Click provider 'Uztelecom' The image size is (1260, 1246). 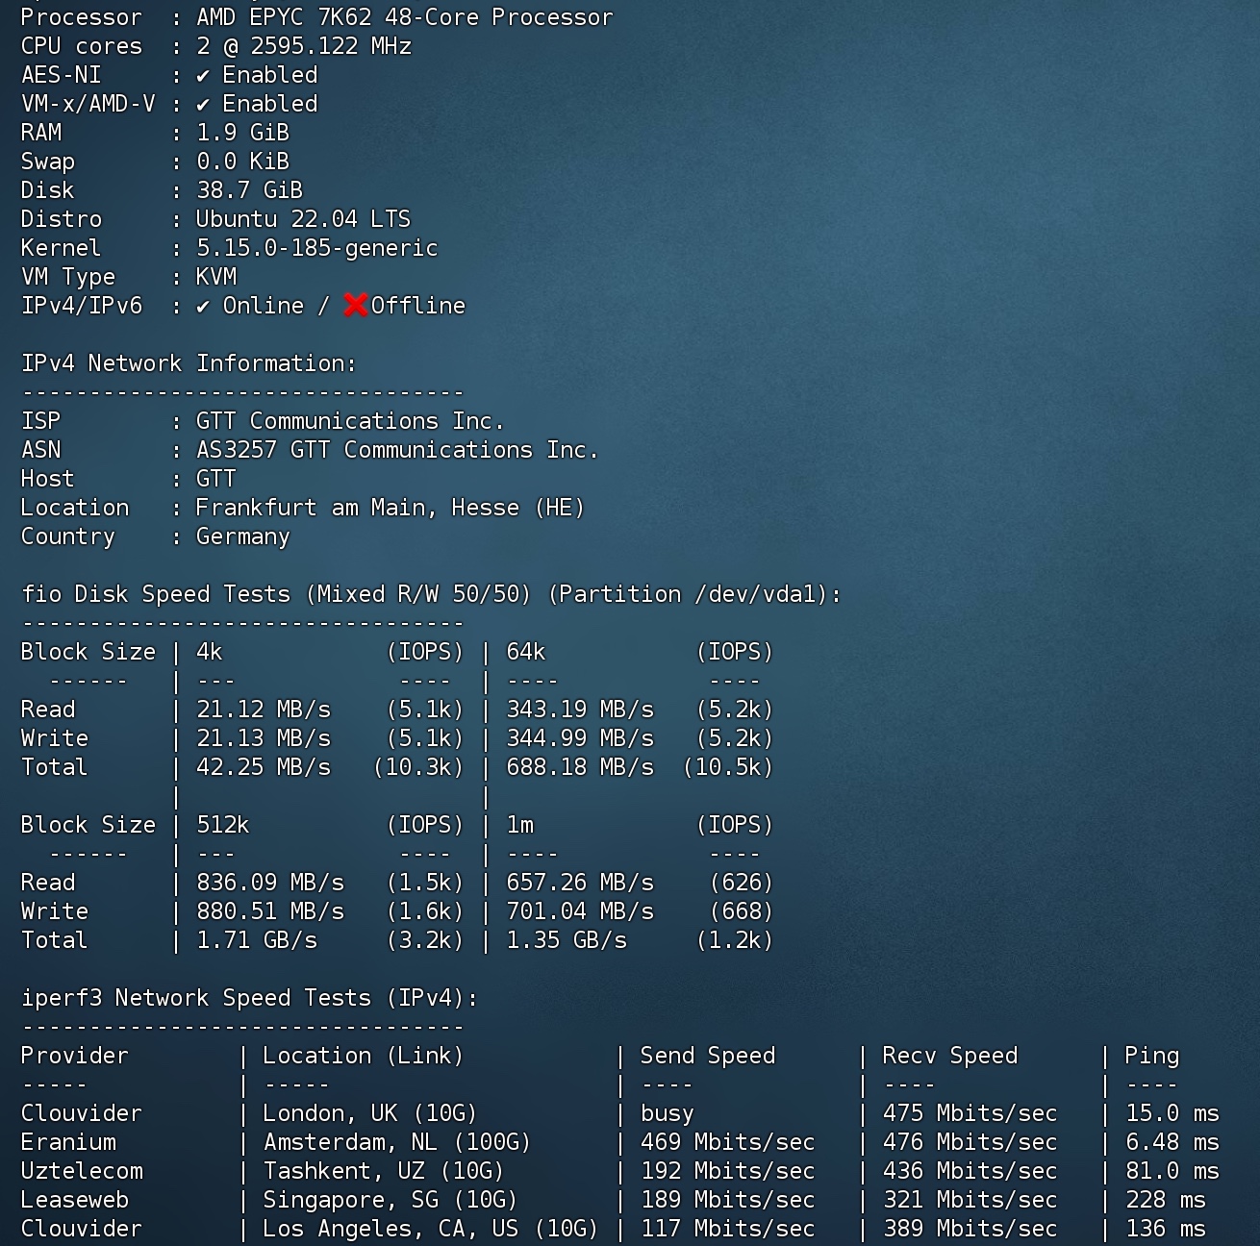(82, 1171)
